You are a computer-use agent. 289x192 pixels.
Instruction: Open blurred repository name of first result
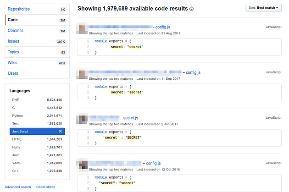click(120, 27)
